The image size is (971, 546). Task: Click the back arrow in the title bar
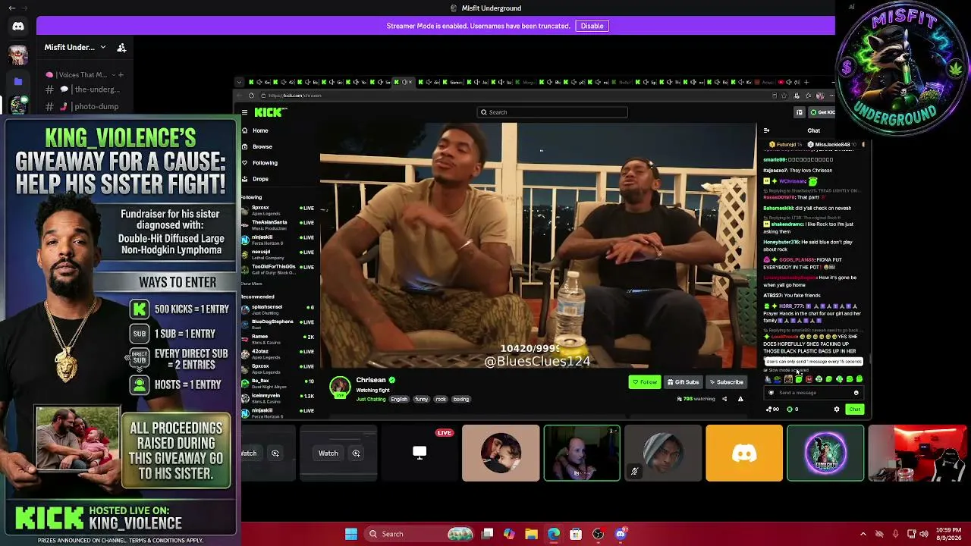click(x=11, y=8)
